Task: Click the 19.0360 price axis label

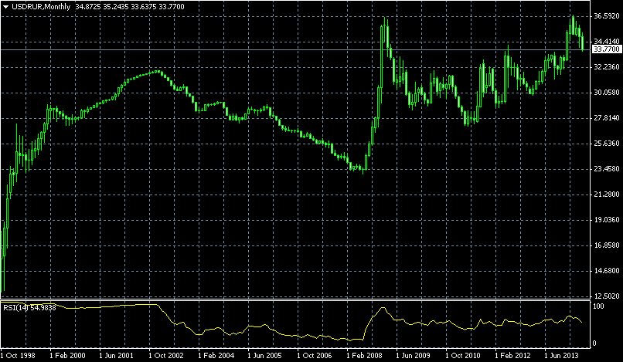Action: (606, 220)
